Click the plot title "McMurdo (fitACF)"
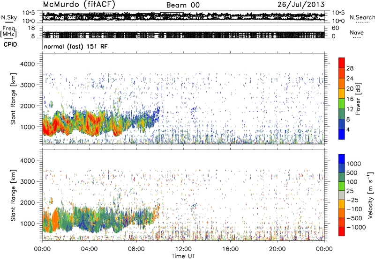The image size is (375, 259). click(79, 5)
